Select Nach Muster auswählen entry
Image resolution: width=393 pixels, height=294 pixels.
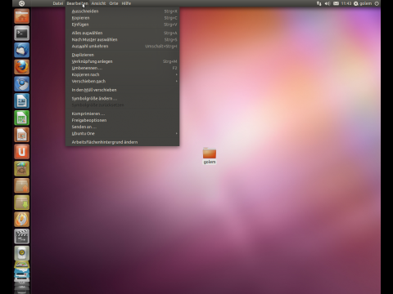[x=123, y=39]
